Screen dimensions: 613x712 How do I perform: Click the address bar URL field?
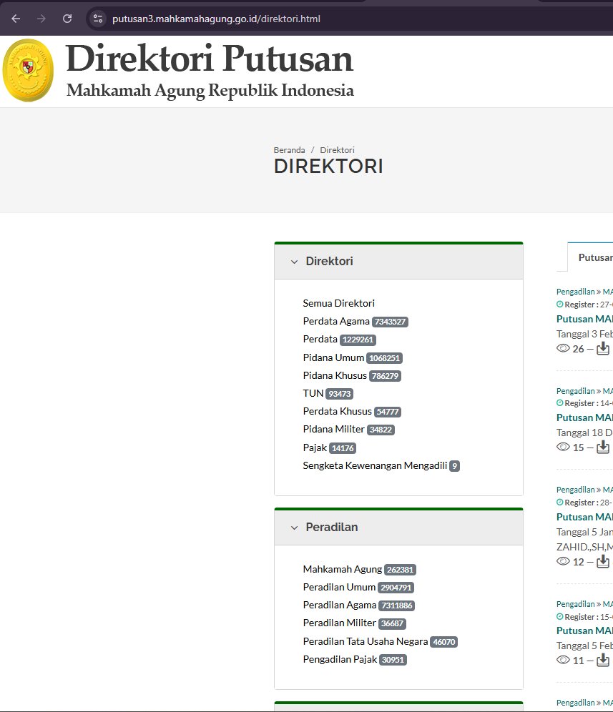point(216,19)
